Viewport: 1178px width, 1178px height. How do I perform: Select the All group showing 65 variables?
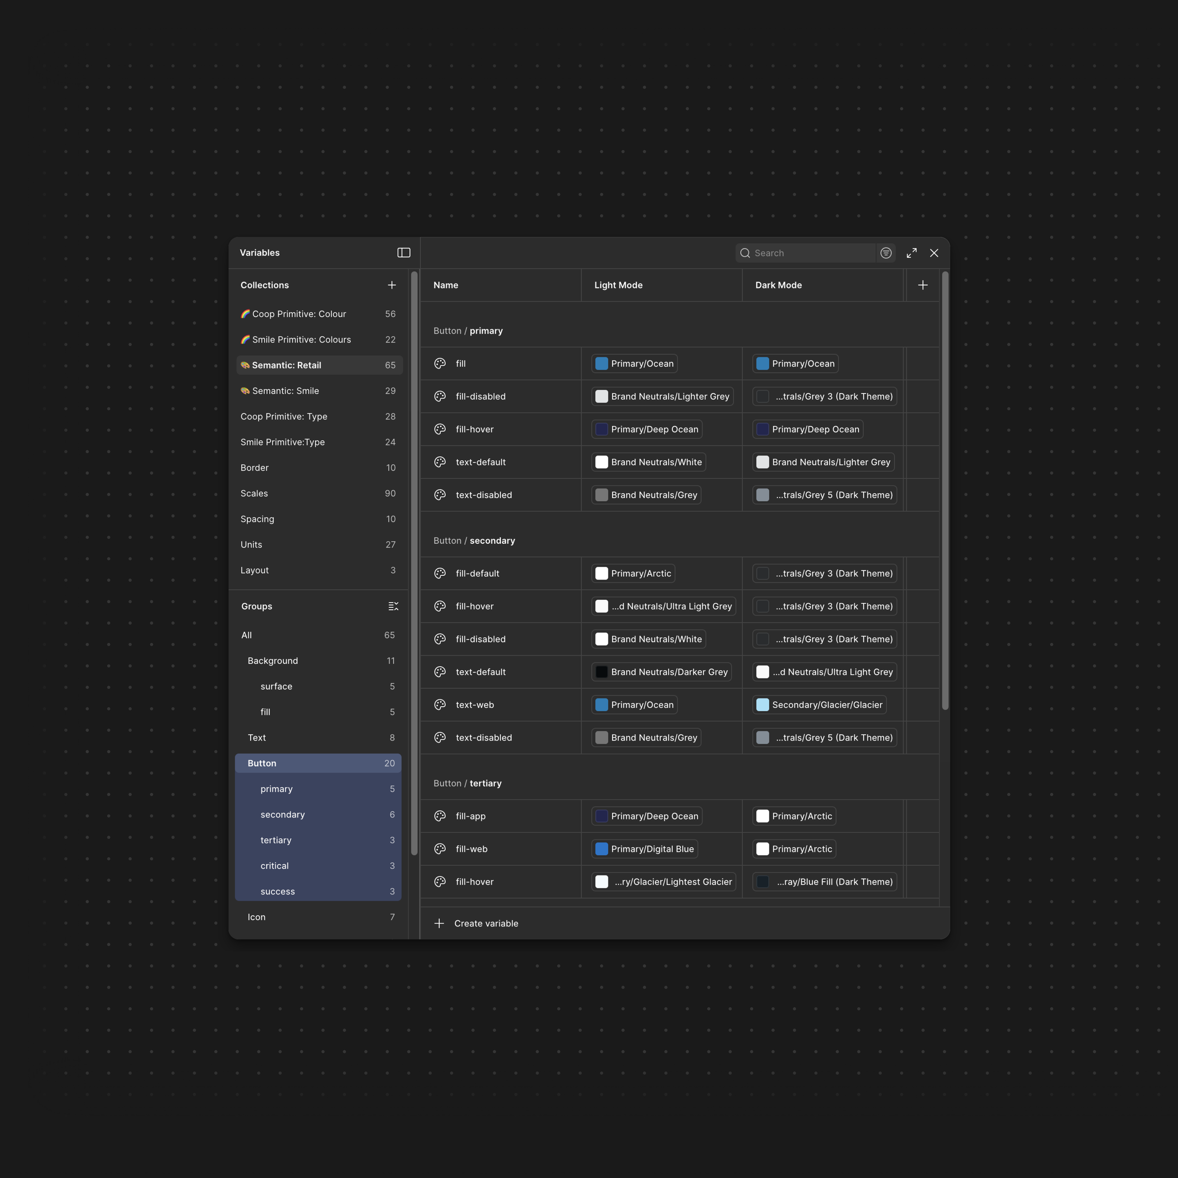point(246,635)
